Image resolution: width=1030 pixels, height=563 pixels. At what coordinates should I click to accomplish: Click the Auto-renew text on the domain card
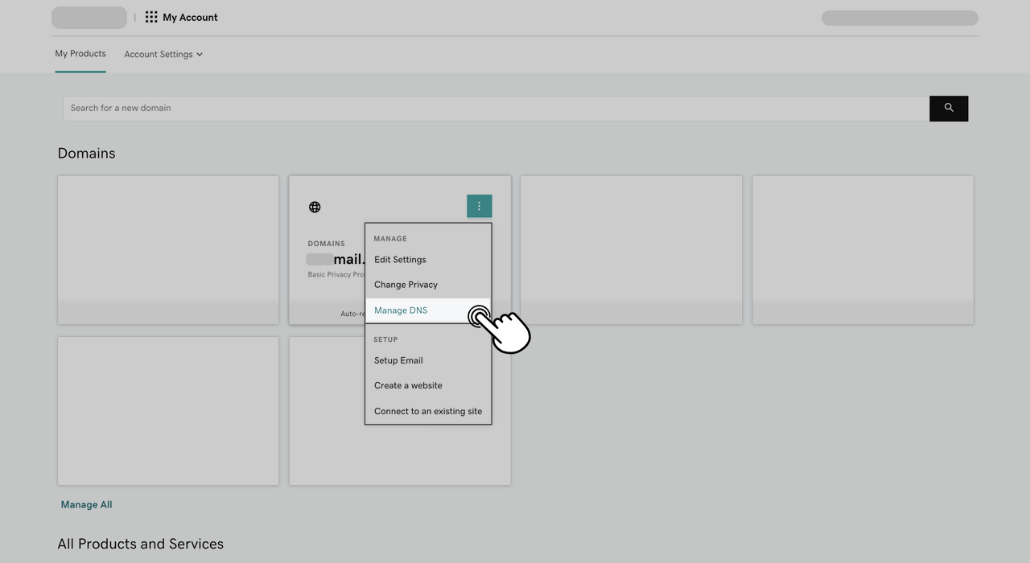352,314
